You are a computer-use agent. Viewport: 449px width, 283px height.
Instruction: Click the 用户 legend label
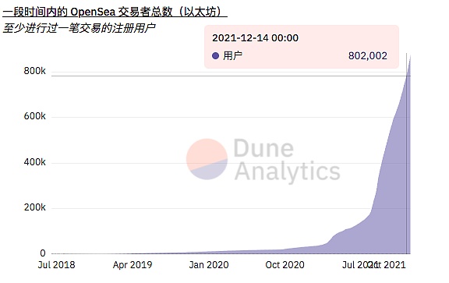(x=232, y=55)
